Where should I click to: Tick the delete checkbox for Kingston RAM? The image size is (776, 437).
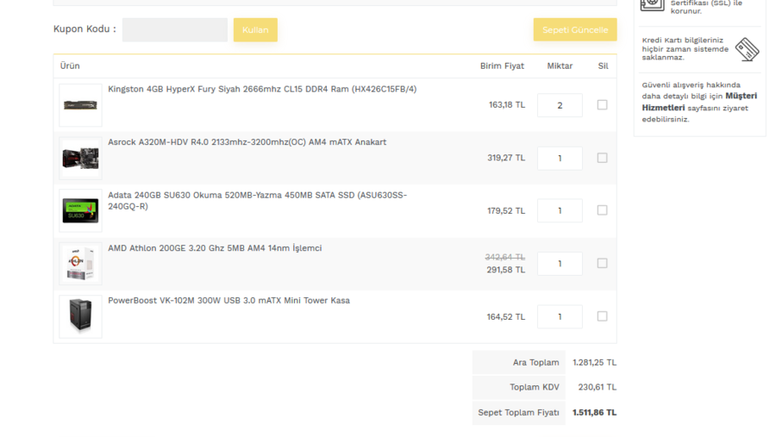click(602, 105)
